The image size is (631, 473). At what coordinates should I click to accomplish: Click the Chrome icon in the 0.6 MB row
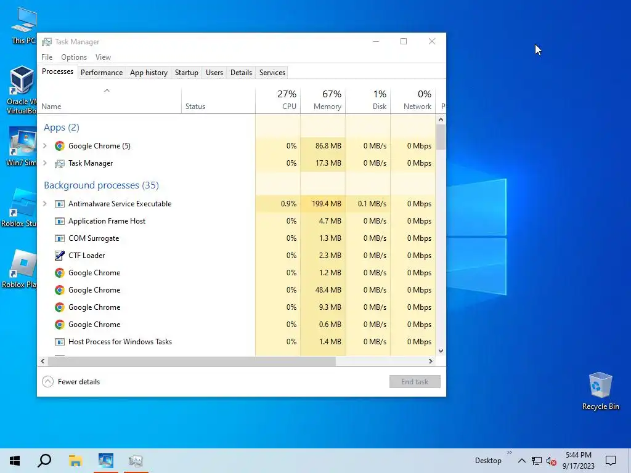60,325
